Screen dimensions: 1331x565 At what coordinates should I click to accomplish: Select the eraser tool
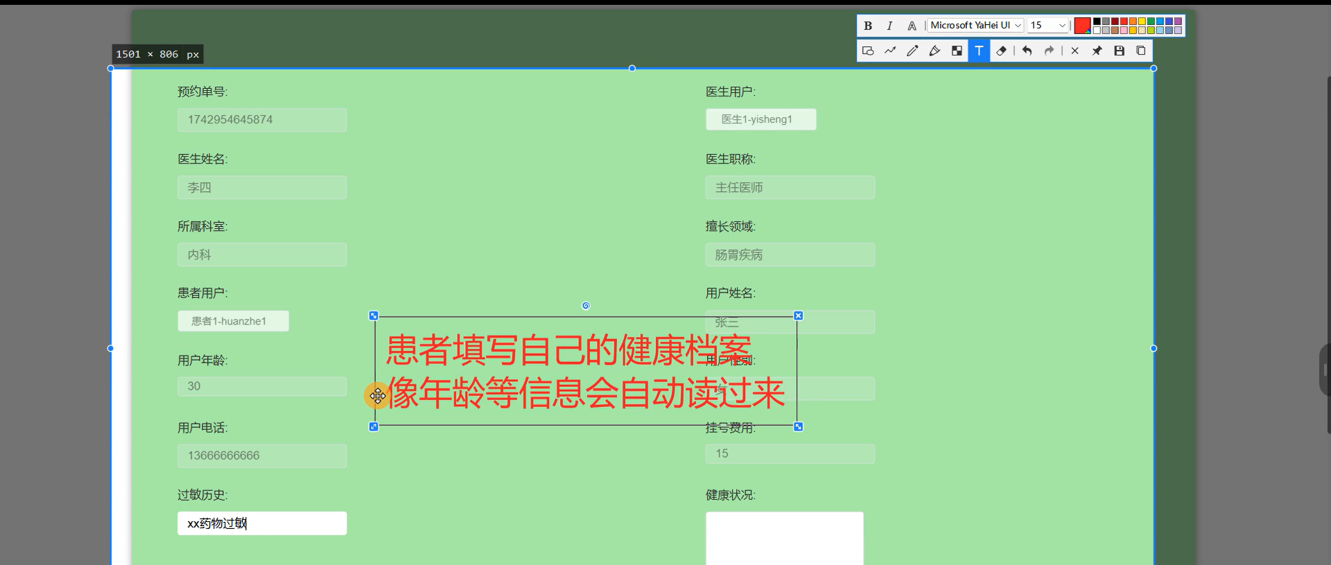1001,51
